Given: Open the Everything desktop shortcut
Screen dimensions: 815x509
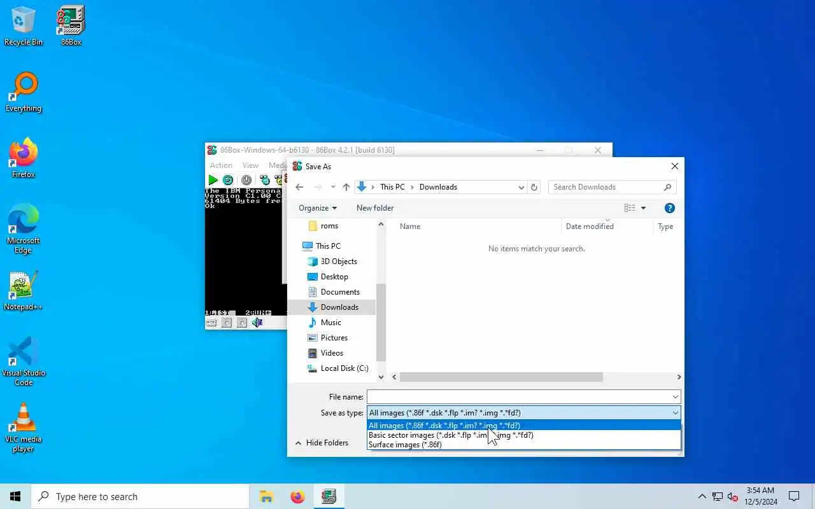Looking at the screenshot, I should (x=24, y=92).
